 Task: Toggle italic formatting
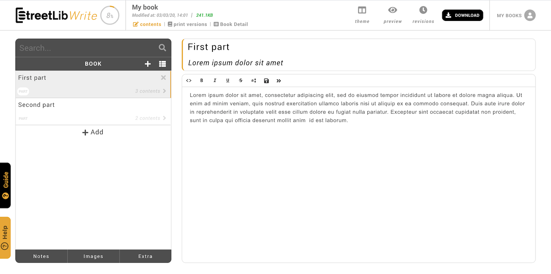(215, 81)
